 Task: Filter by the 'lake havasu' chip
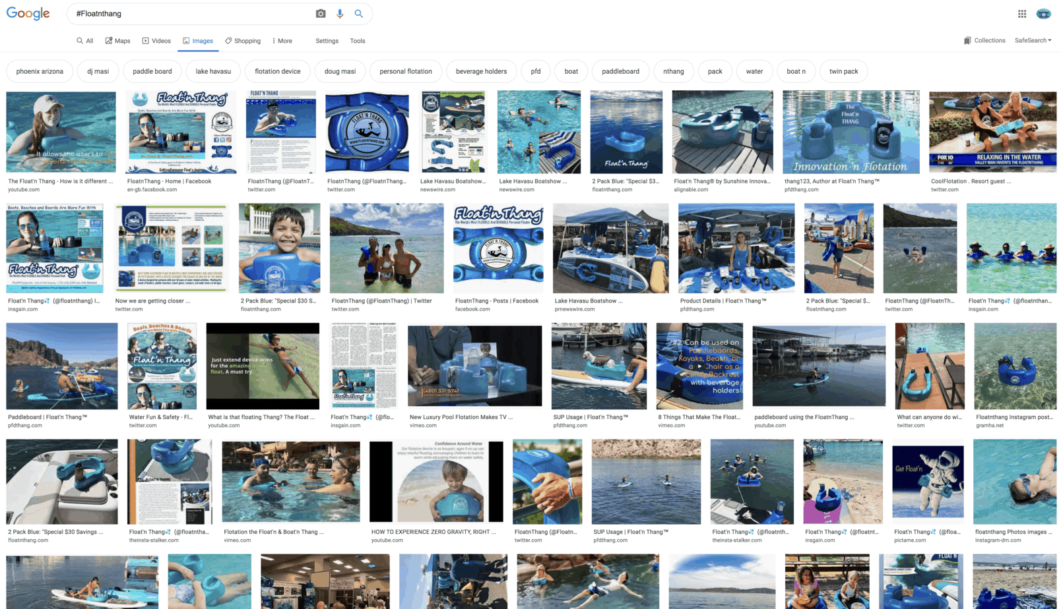[213, 71]
